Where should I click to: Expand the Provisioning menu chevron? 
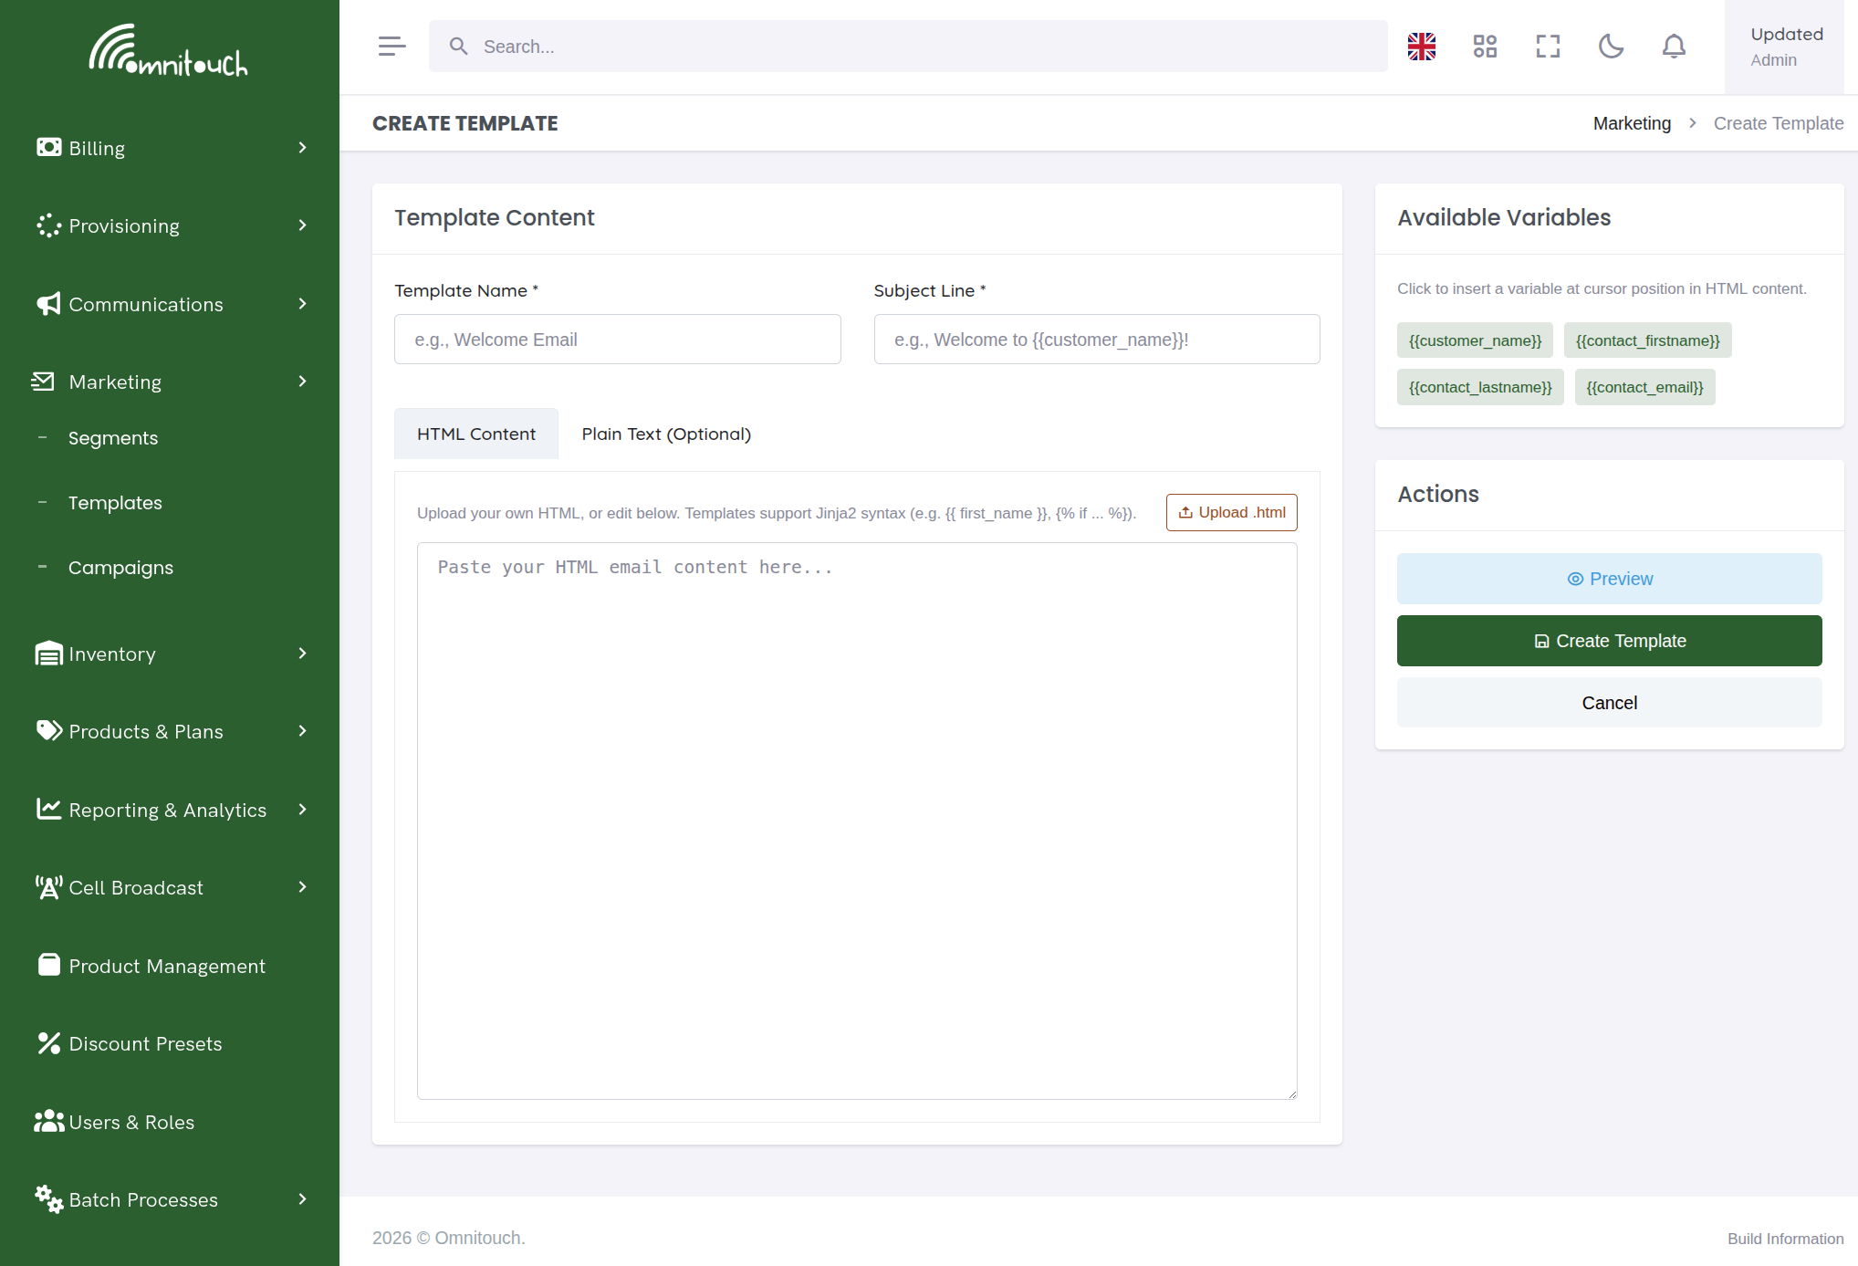303,225
